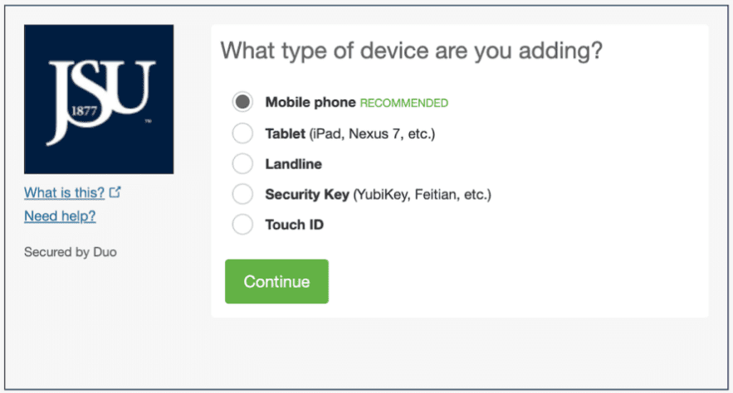Choose the Touch ID radio option
This screenshot has width=733, height=393.
click(242, 225)
